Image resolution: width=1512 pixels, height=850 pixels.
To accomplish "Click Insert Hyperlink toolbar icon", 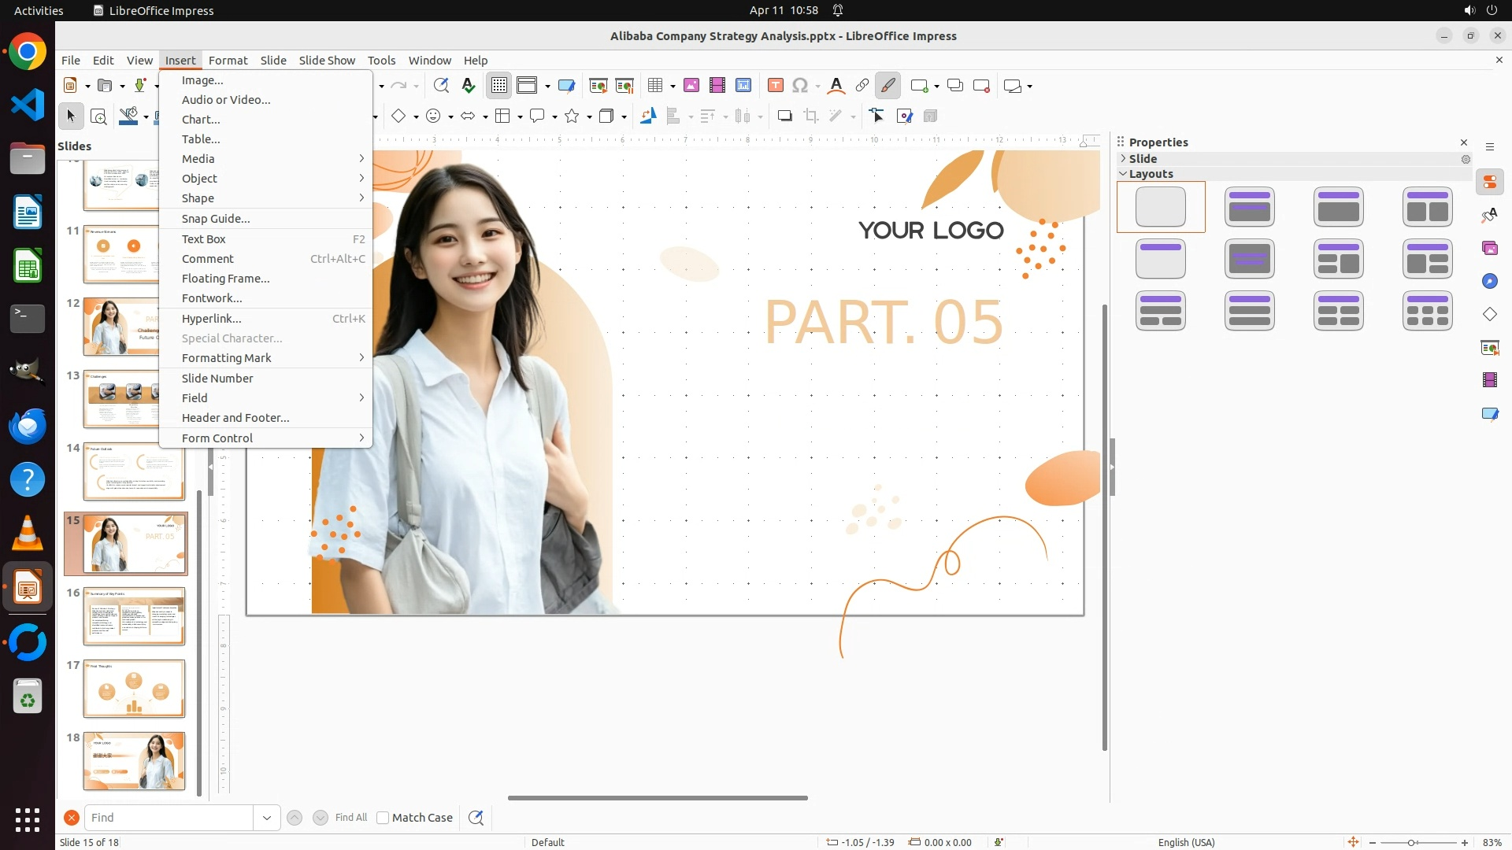I will tap(862, 86).
